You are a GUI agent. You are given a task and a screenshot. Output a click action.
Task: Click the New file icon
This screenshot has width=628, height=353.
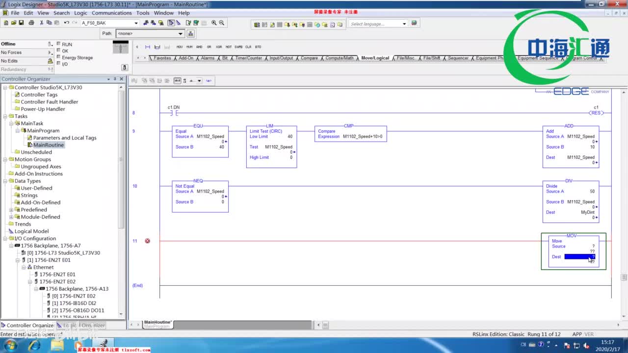(x=6, y=23)
